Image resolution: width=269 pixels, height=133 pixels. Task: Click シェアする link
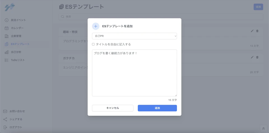[x=16, y=119]
